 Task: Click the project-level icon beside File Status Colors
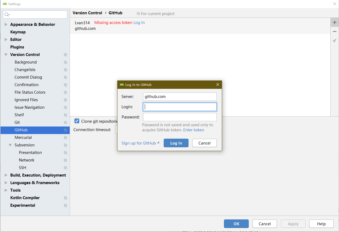point(65,92)
